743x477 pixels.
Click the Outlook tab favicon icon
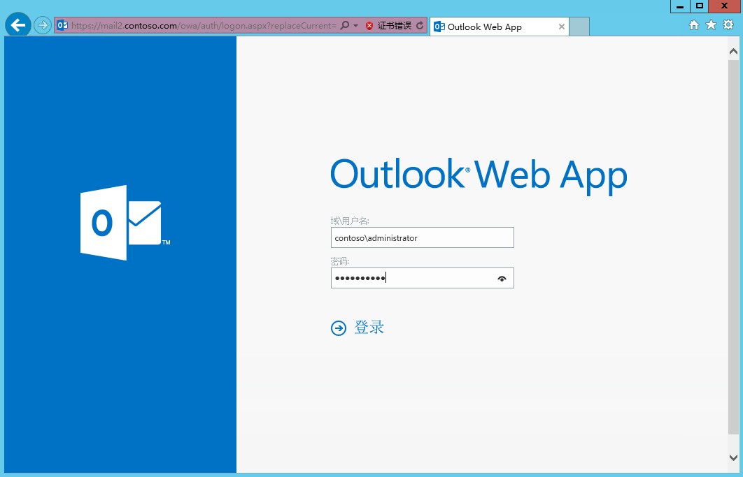pos(439,27)
